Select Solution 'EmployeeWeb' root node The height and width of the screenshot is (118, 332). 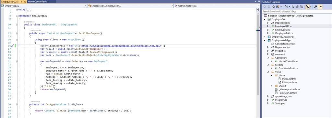(x=290, y=16)
